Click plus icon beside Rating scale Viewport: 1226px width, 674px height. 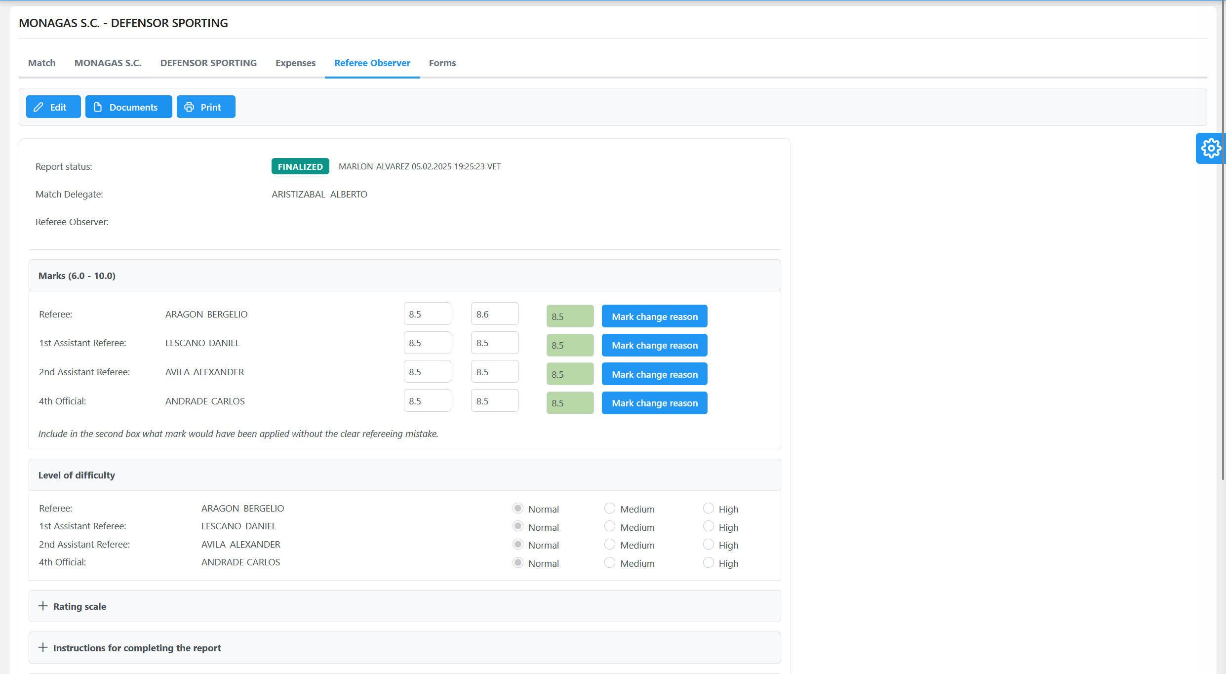point(43,606)
